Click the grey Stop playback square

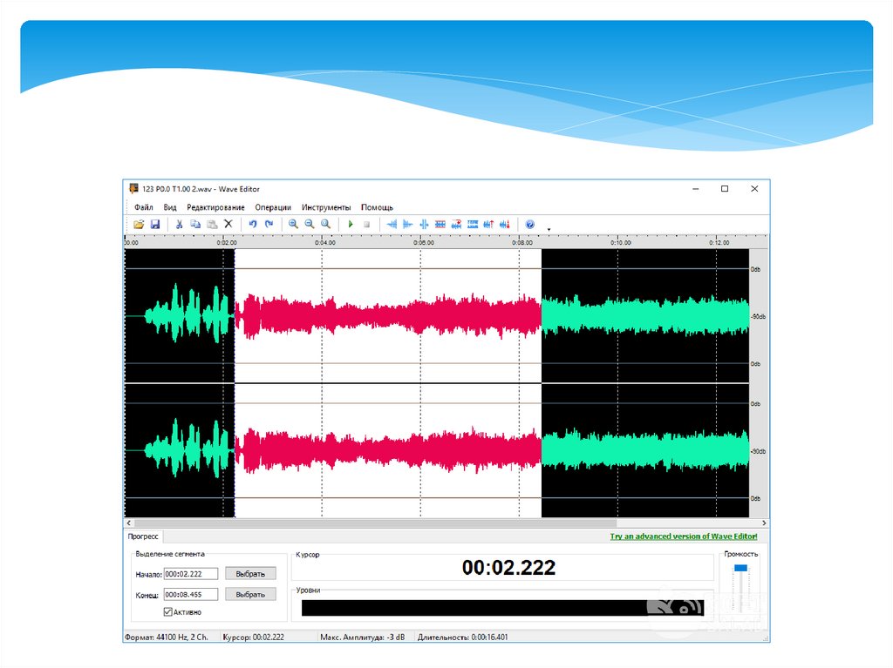[367, 224]
